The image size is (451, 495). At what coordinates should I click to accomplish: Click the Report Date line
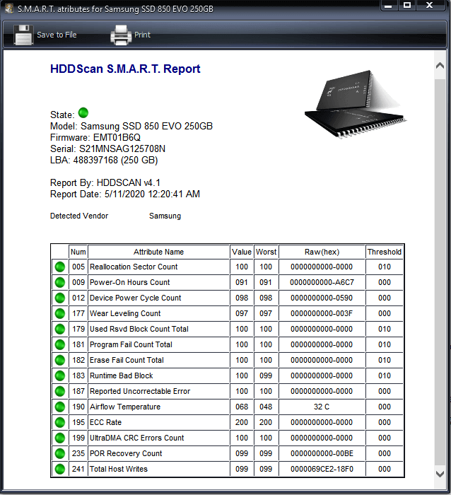[125, 194]
